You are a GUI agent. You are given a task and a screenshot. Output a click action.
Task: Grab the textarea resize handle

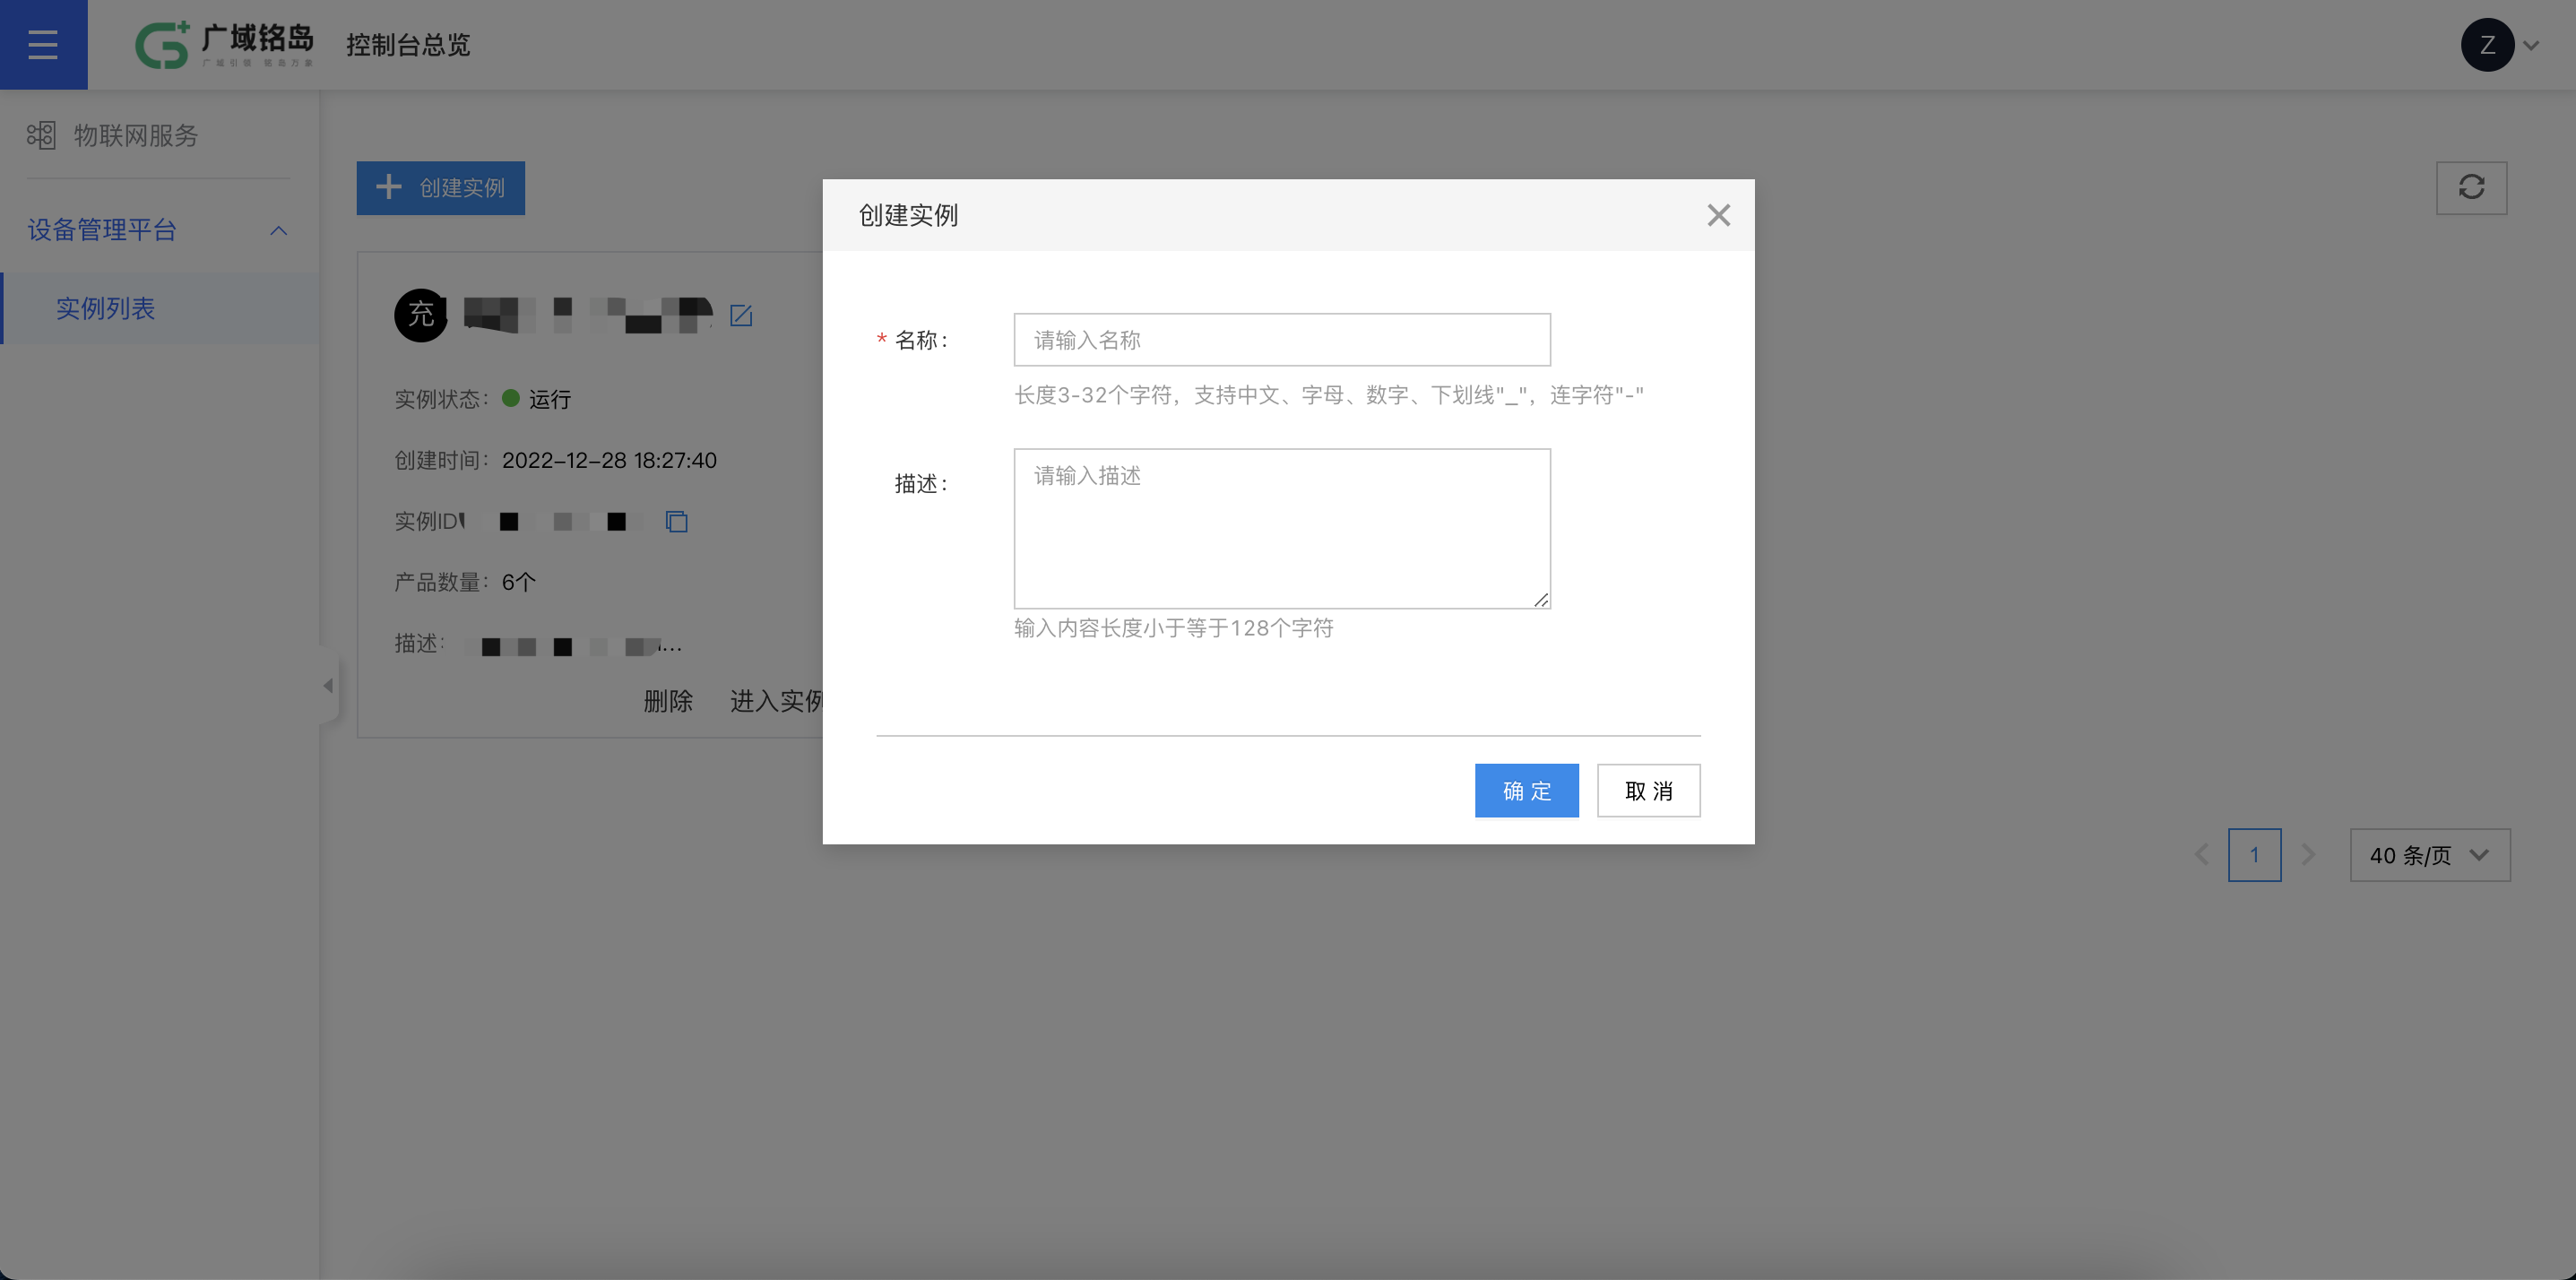tap(1541, 599)
